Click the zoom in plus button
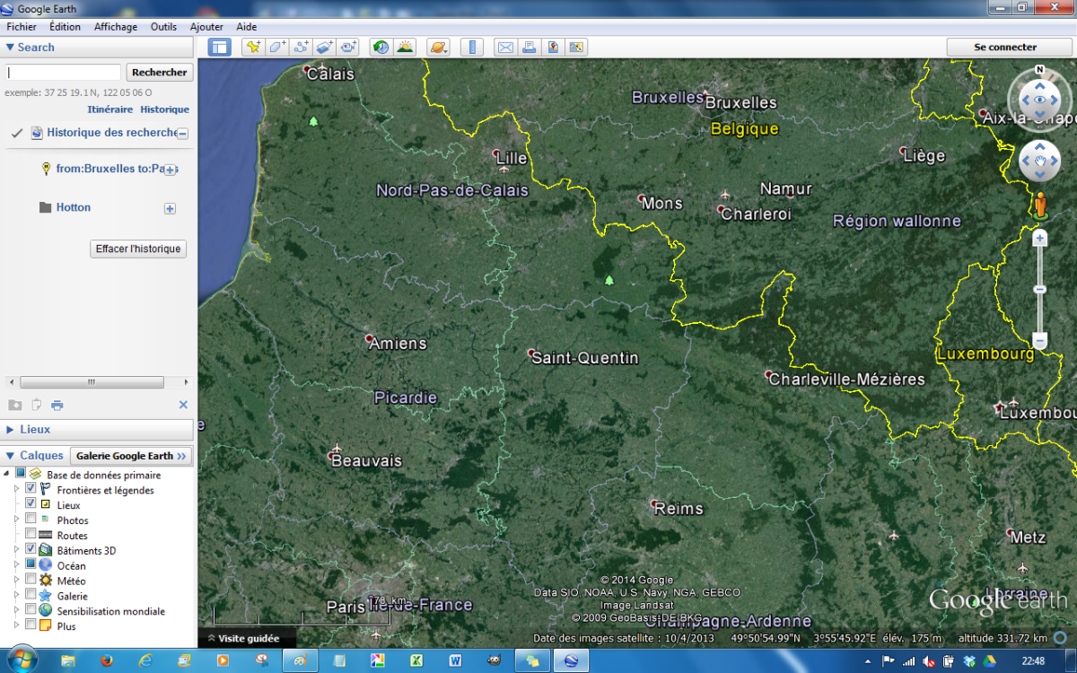 click(x=1040, y=238)
